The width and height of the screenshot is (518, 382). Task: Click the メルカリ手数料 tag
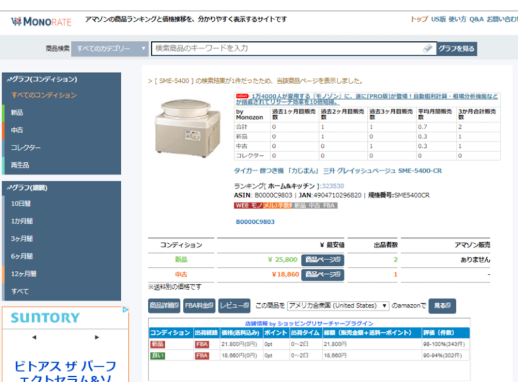point(277,205)
